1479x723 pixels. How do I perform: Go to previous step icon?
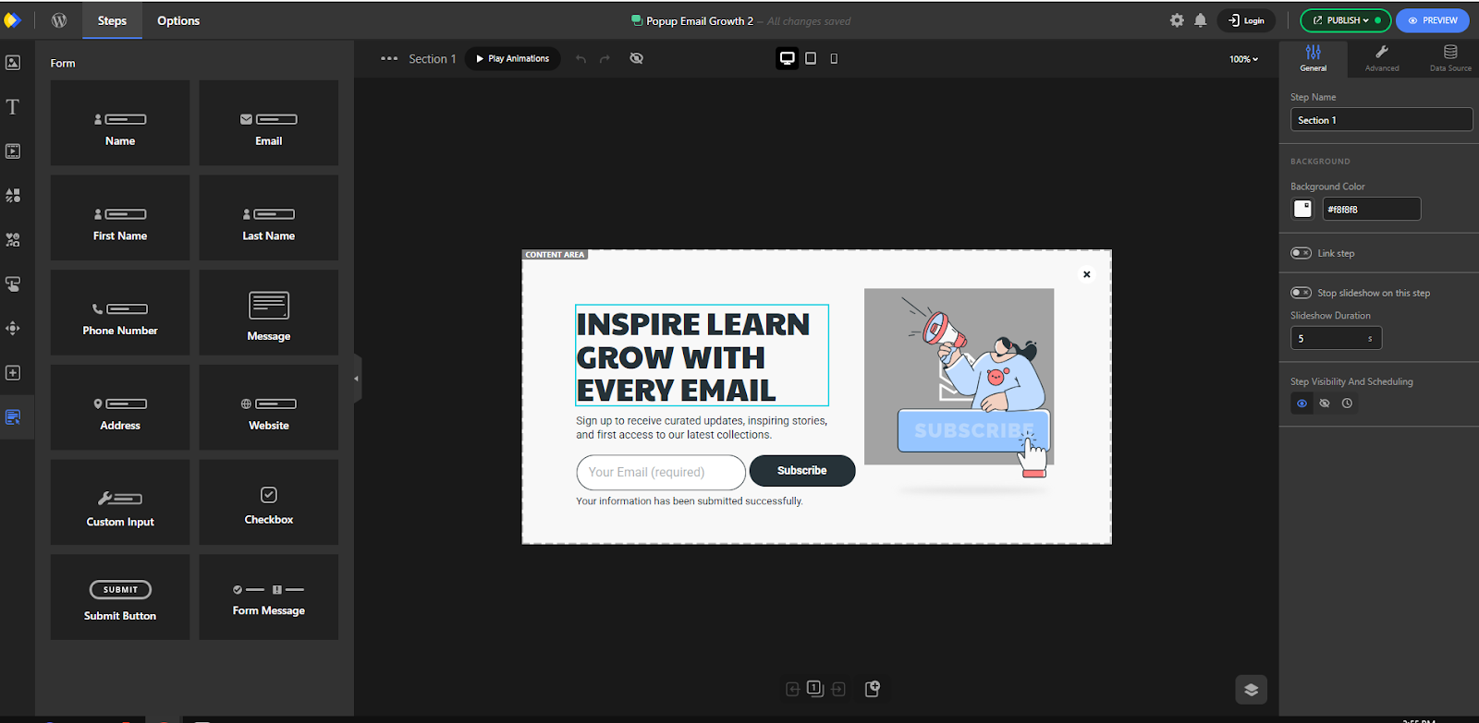click(792, 689)
